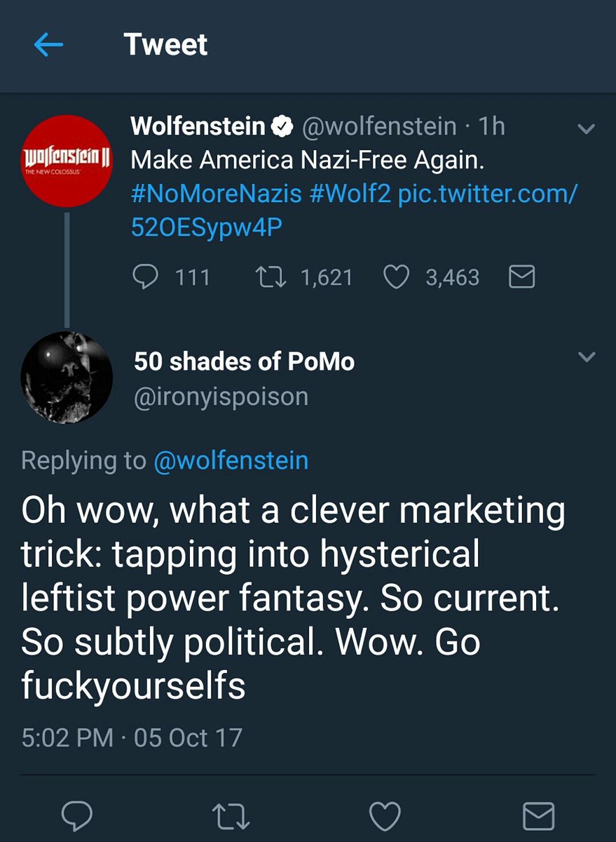Reply to the Wolfenstein tweet
The height and width of the screenshot is (842, 616).
pyautogui.click(x=146, y=277)
